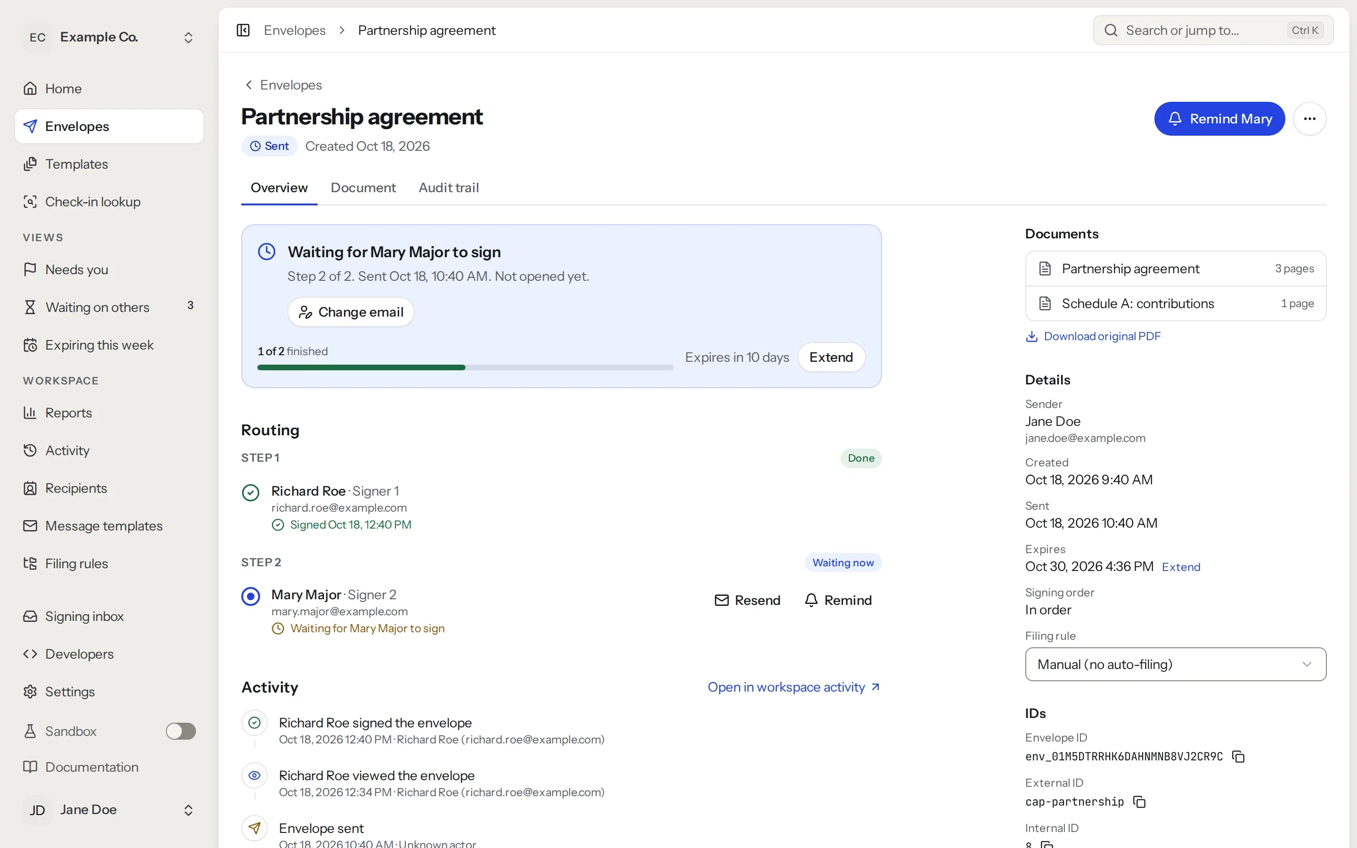
Task: Open Home in sidebar
Action: [109, 89]
